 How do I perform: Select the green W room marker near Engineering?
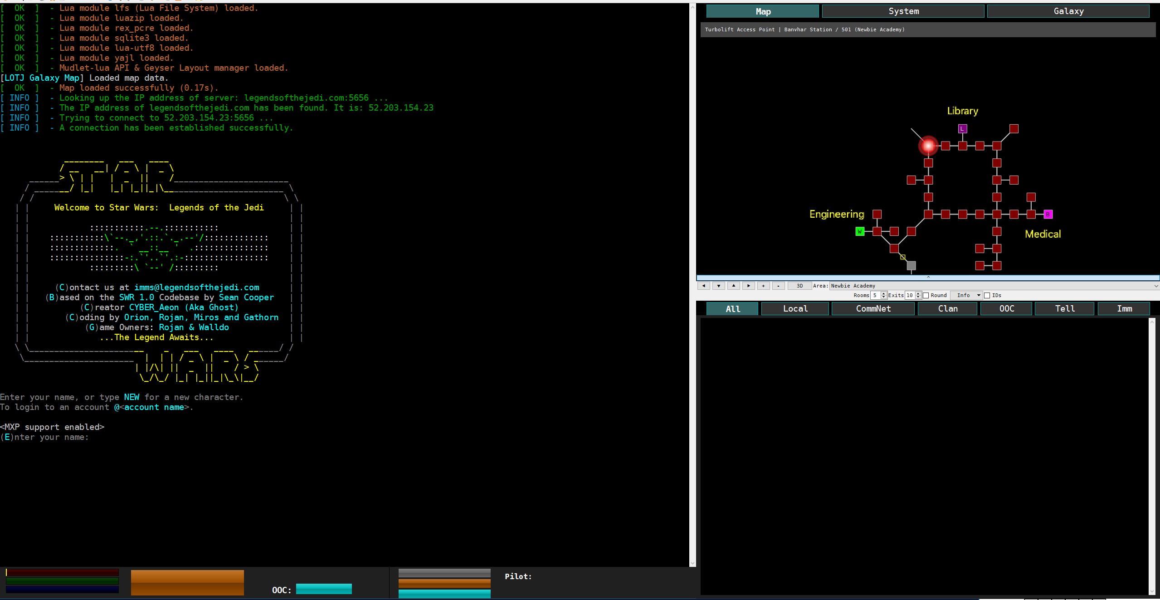coord(859,231)
